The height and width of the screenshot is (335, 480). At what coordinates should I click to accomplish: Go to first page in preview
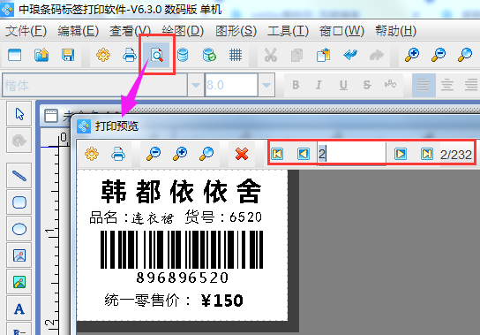(x=277, y=154)
